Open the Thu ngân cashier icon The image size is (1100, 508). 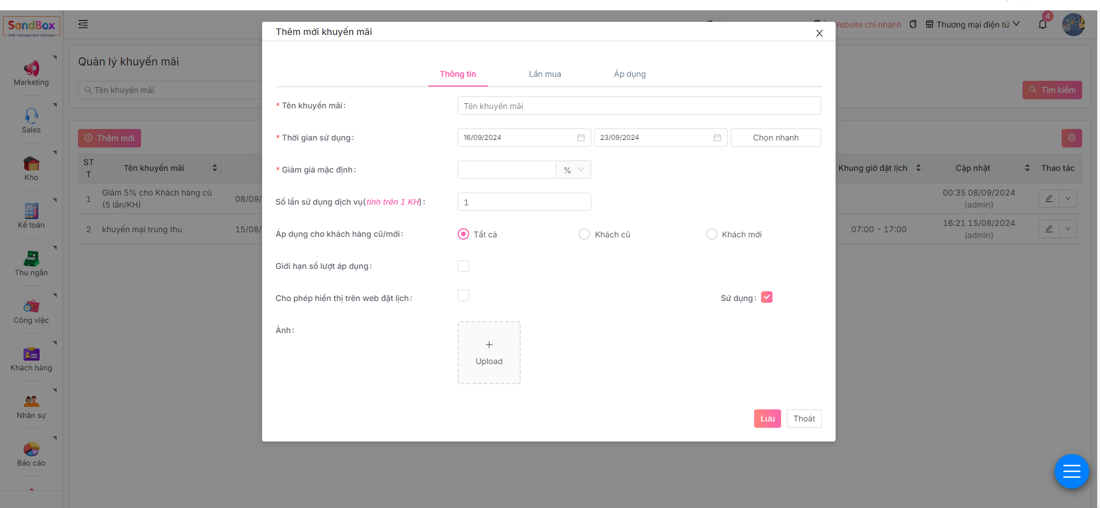tap(32, 259)
